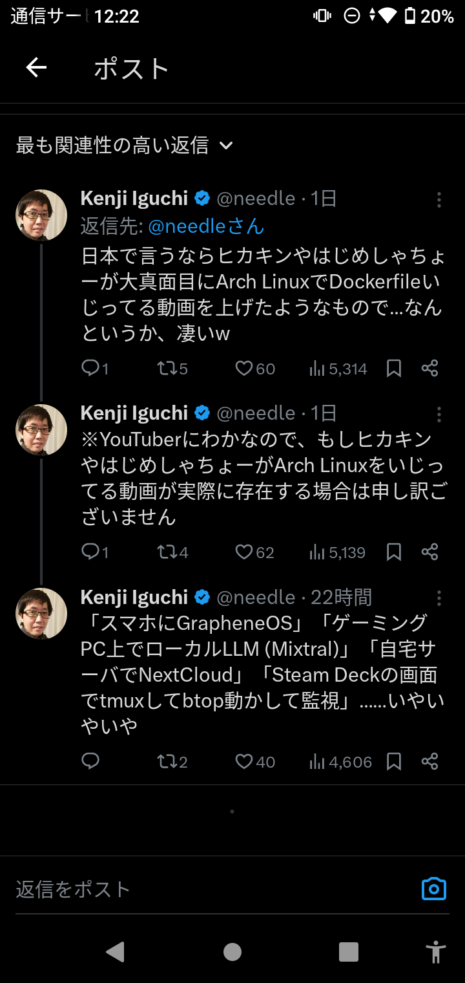
Task: Bookmark the post with 5,314 views
Action: tap(394, 369)
